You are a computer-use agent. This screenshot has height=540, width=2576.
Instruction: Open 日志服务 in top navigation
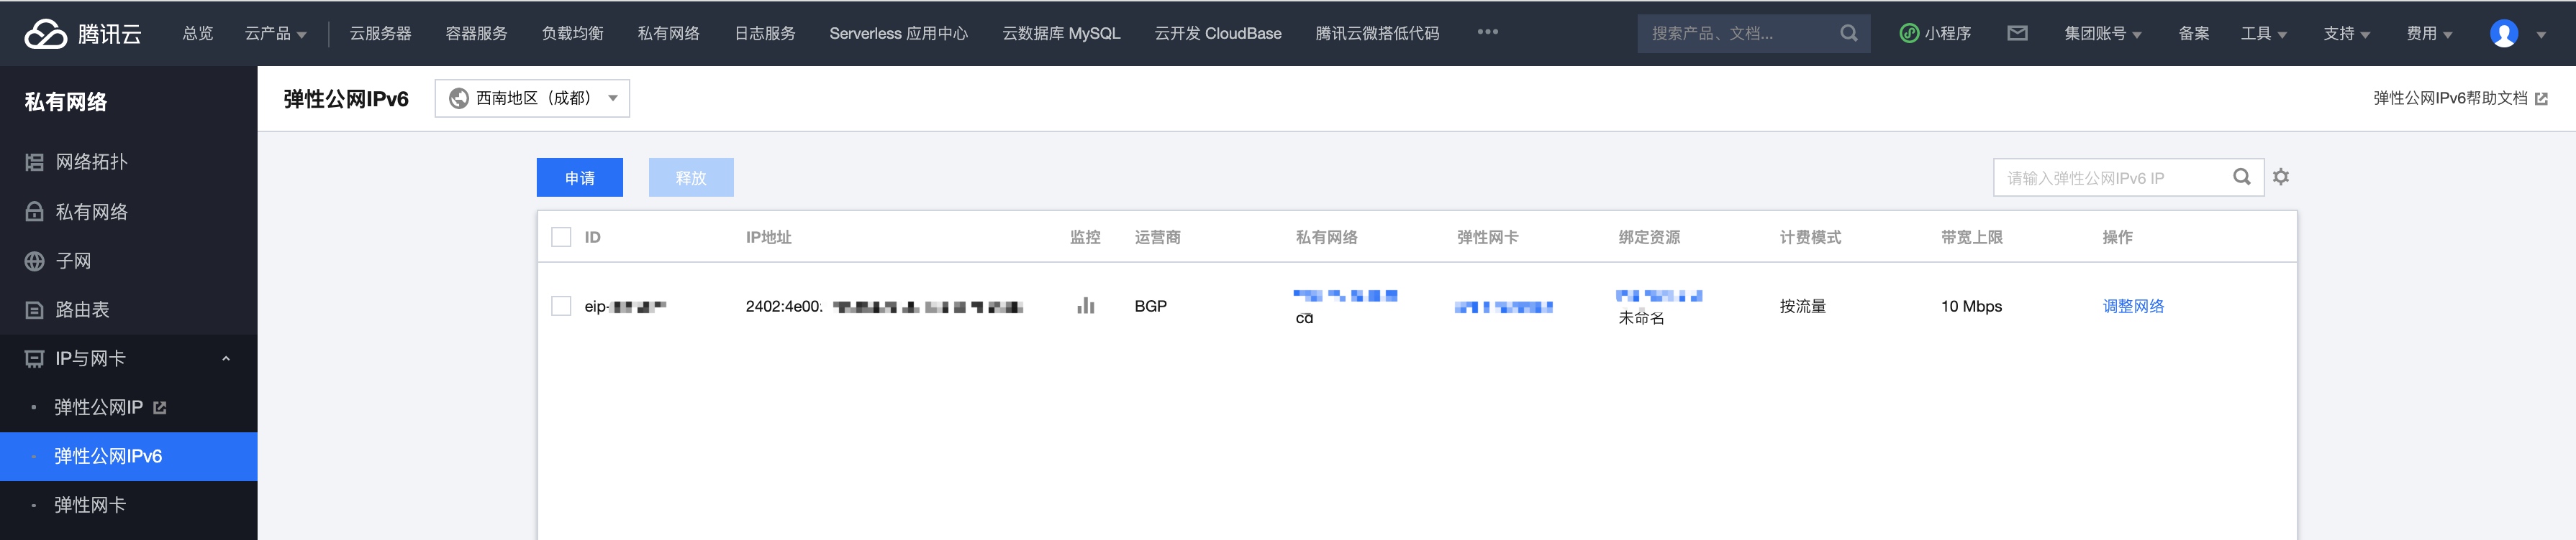pyautogui.click(x=765, y=33)
